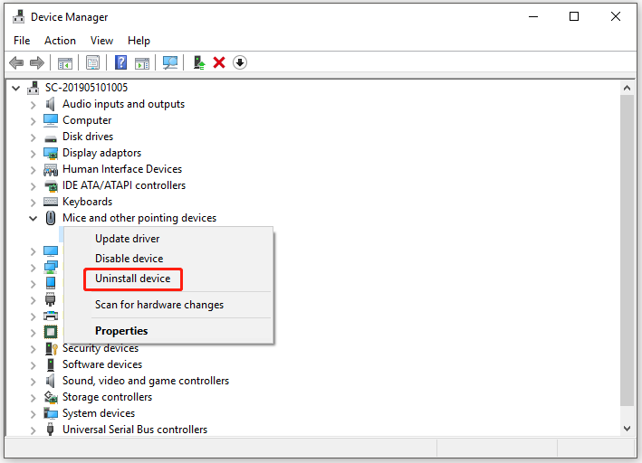This screenshot has height=463, width=642.
Task: Click Properties in the context menu
Action: [121, 331]
